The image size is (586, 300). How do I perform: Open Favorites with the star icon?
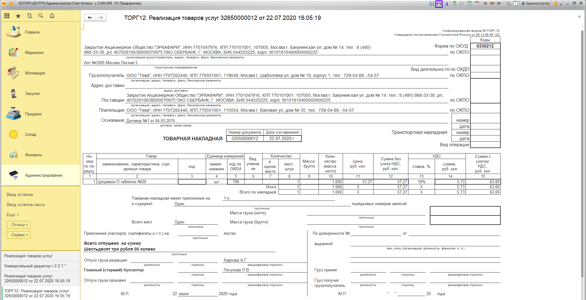[x=18, y=16]
